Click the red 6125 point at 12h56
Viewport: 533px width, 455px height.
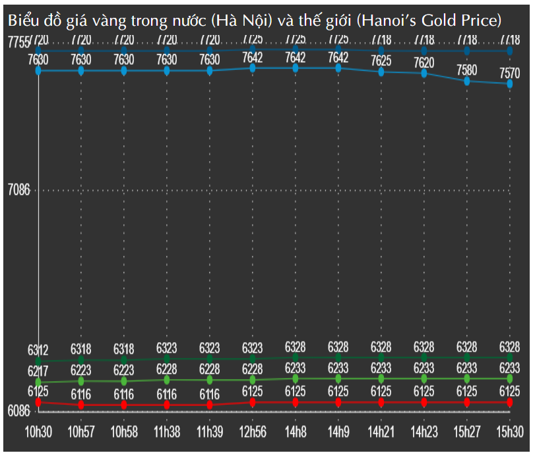(253, 402)
